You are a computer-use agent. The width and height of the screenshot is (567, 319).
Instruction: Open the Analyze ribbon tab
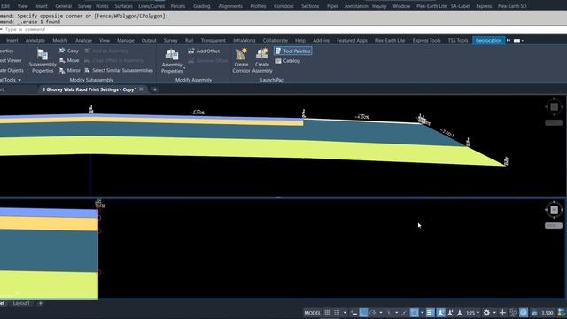[83, 41]
